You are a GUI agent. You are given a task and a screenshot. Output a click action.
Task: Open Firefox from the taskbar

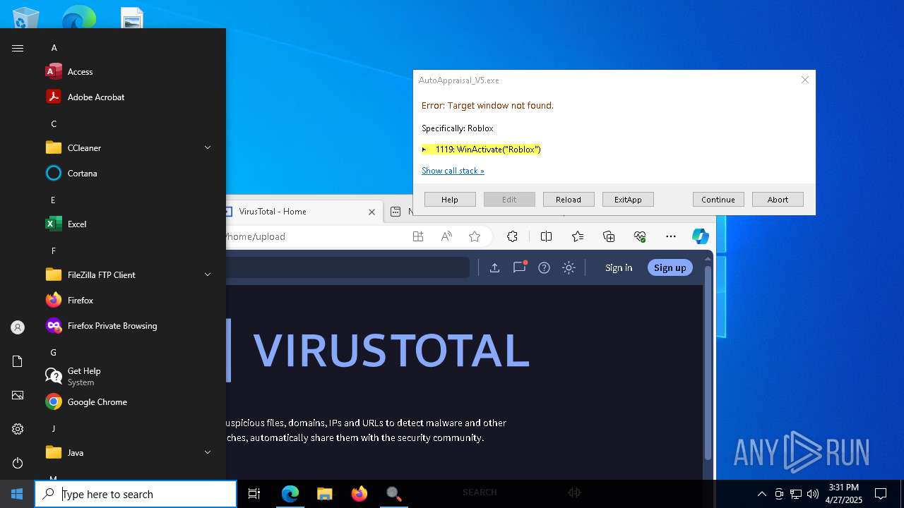click(359, 494)
